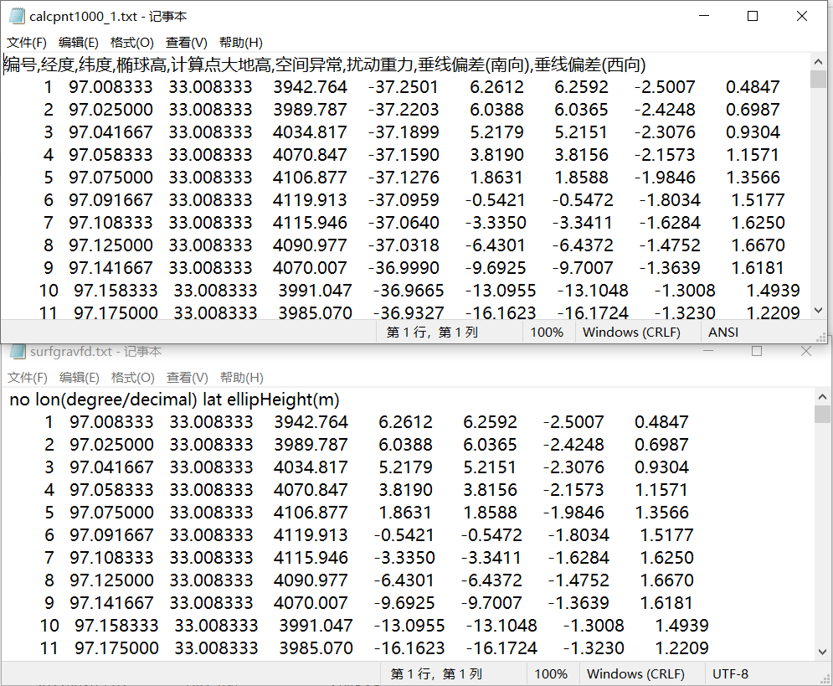Click scrollbar thumb in surfgravfd.txt window

coord(822,414)
